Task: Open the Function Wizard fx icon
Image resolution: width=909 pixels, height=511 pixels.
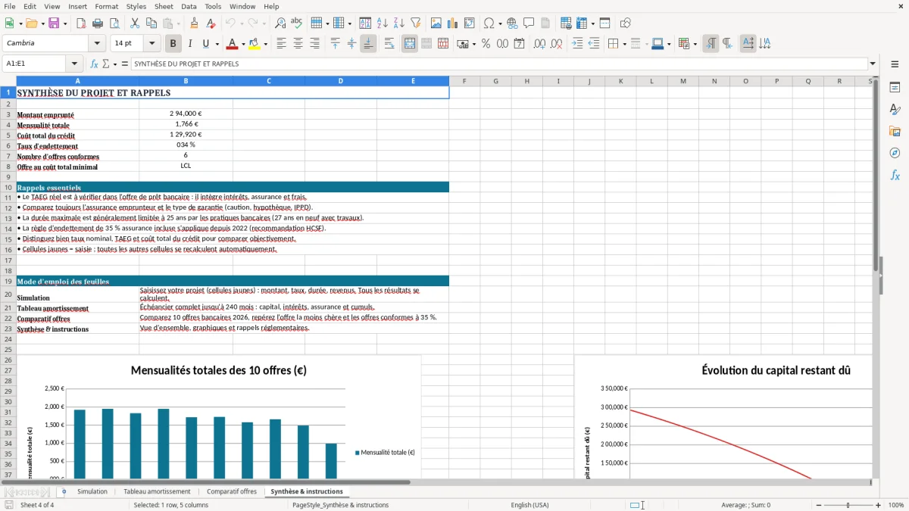Action: pyautogui.click(x=94, y=64)
